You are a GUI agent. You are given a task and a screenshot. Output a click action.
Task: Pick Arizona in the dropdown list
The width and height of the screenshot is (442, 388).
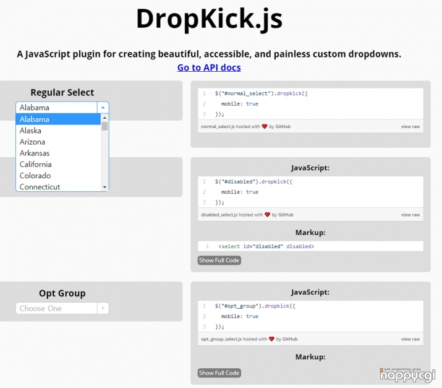[58, 142]
